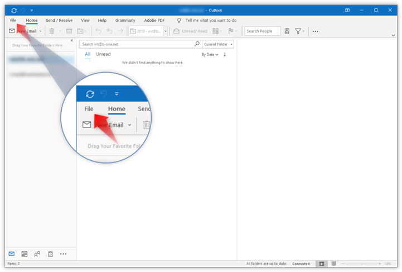Image resolution: width=402 pixels, height=272 pixels.
Task: Switch to the Home ribbon tab
Action: [32, 20]
